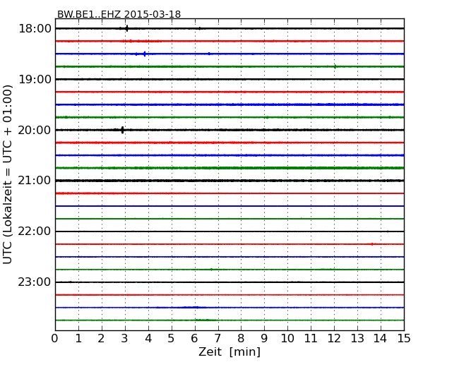Click the "18:00" time label on the y-axis
Viewport: 459px width, 367px height.
click(x=35, y=29)
